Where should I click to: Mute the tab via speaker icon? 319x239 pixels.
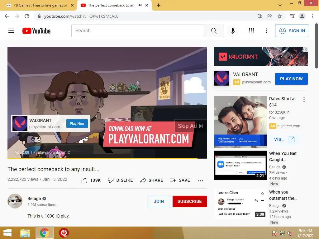click(140, 5)
